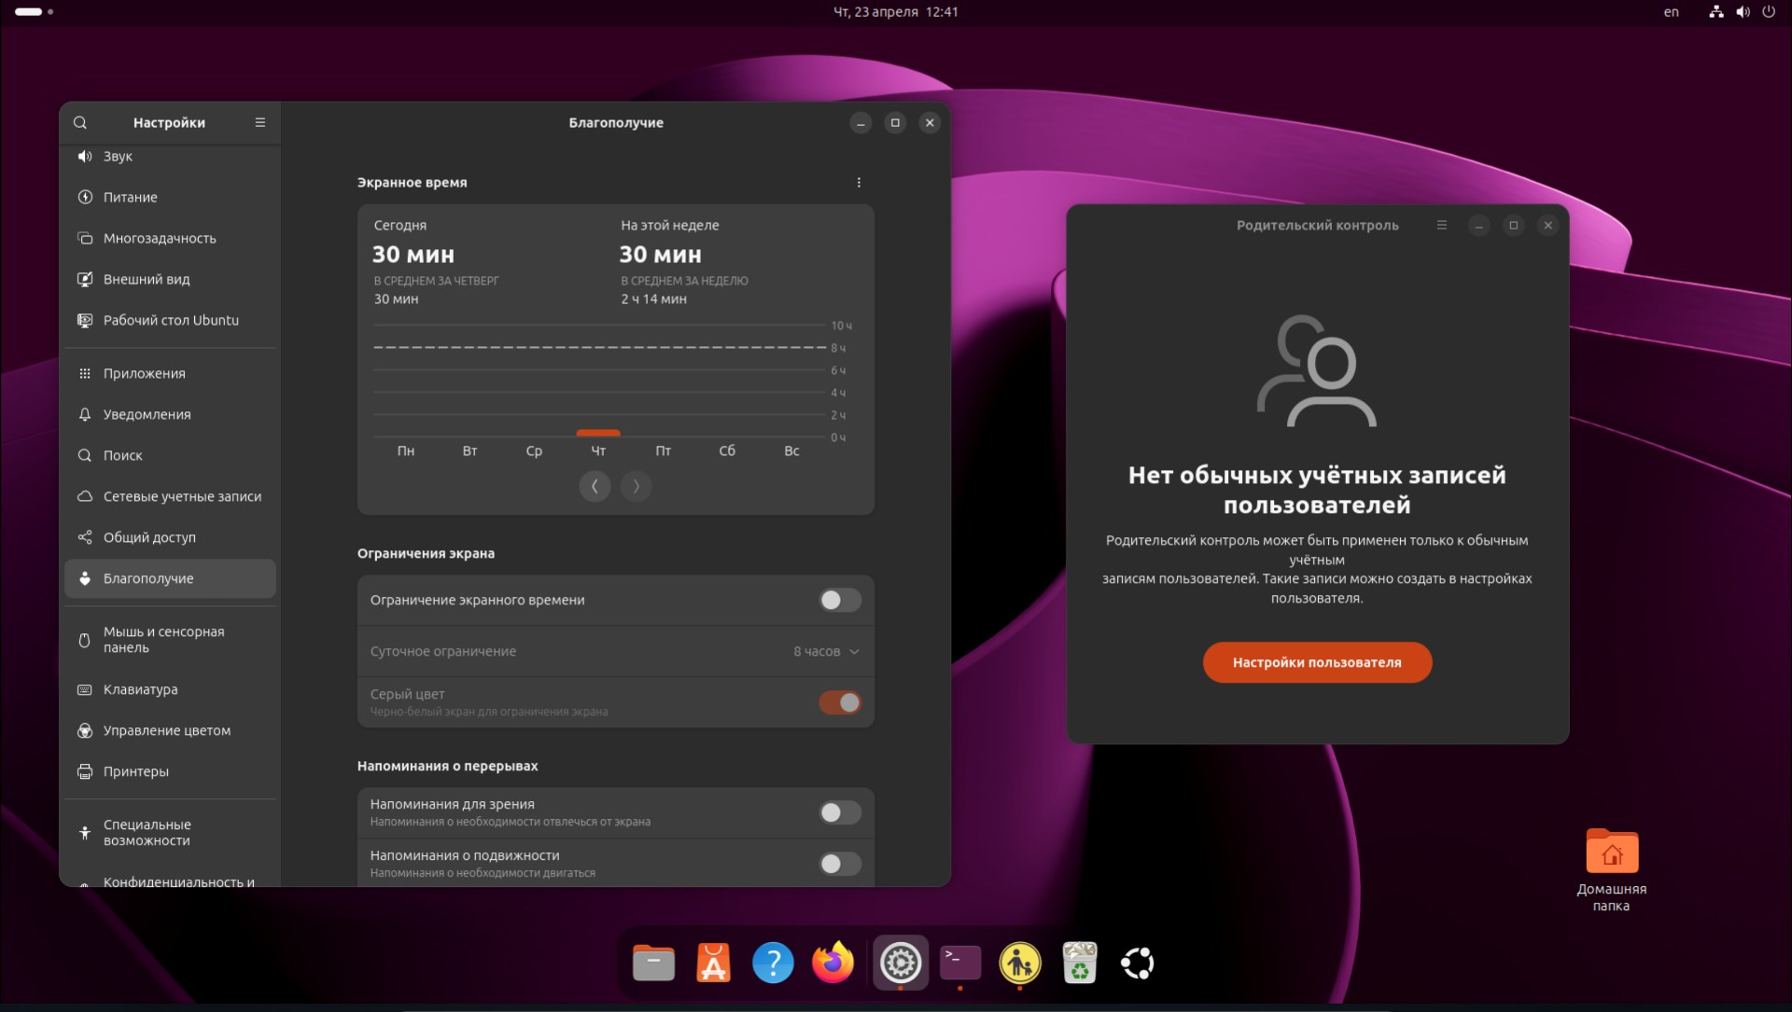Enable the screen time limit toggle
This screenshot has width=1792, height=1012.
[x=839, y=600]
